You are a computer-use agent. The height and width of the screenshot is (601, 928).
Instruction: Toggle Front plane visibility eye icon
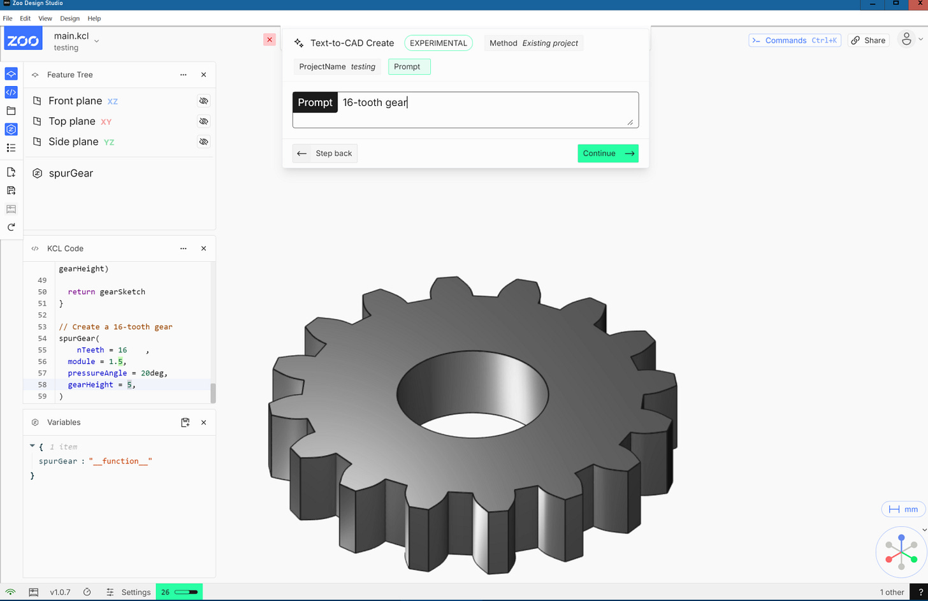pos(203,101)
